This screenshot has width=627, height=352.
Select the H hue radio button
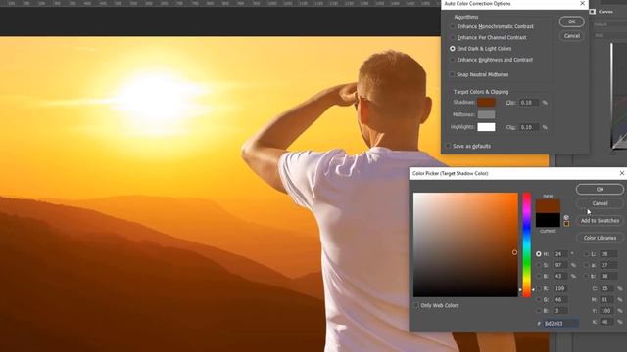point(539,254)
